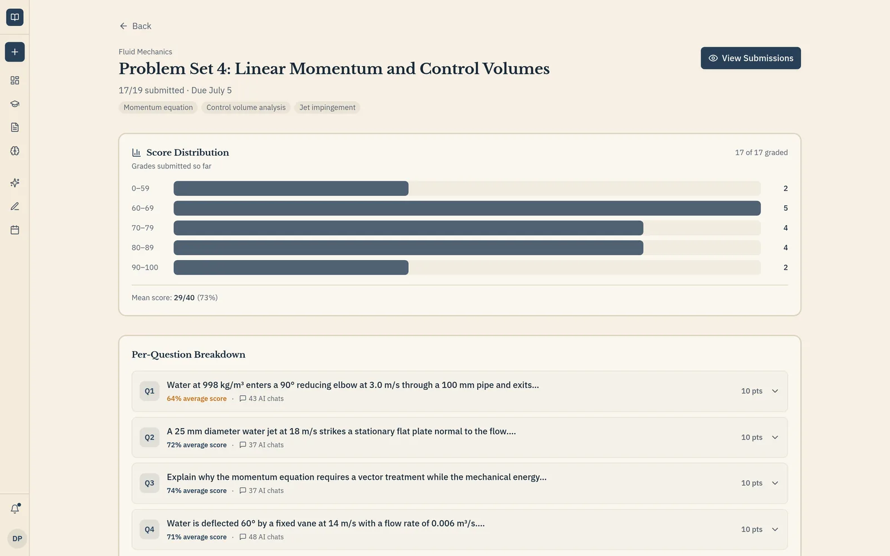Screen dimensions: 890x556
Task: Click '17/19 submitted · Due July 5' text
Action: [x=175, y=90]
